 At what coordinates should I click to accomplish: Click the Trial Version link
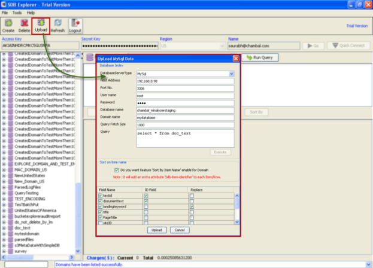[x=357, y=26]
